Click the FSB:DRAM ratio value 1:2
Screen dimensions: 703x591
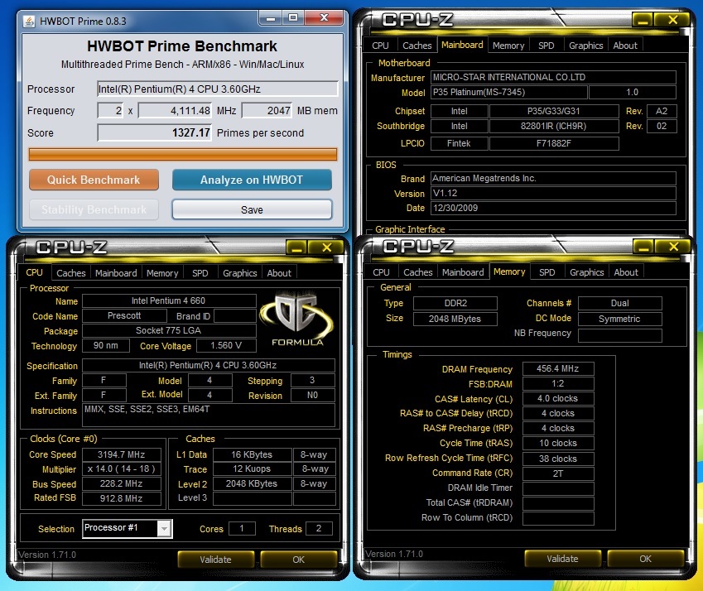tap(558, 383)
